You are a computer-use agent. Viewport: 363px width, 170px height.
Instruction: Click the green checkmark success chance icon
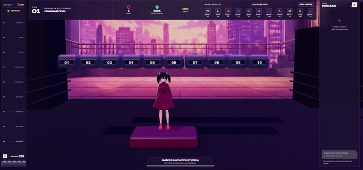157,7
